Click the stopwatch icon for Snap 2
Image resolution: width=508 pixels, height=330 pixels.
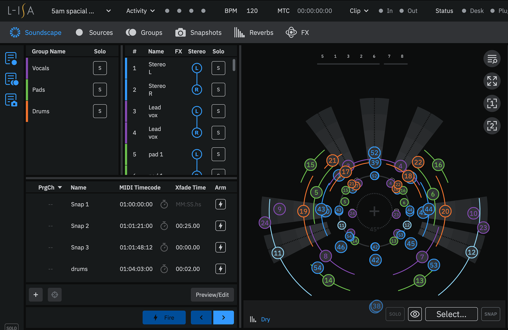[164, 226]
